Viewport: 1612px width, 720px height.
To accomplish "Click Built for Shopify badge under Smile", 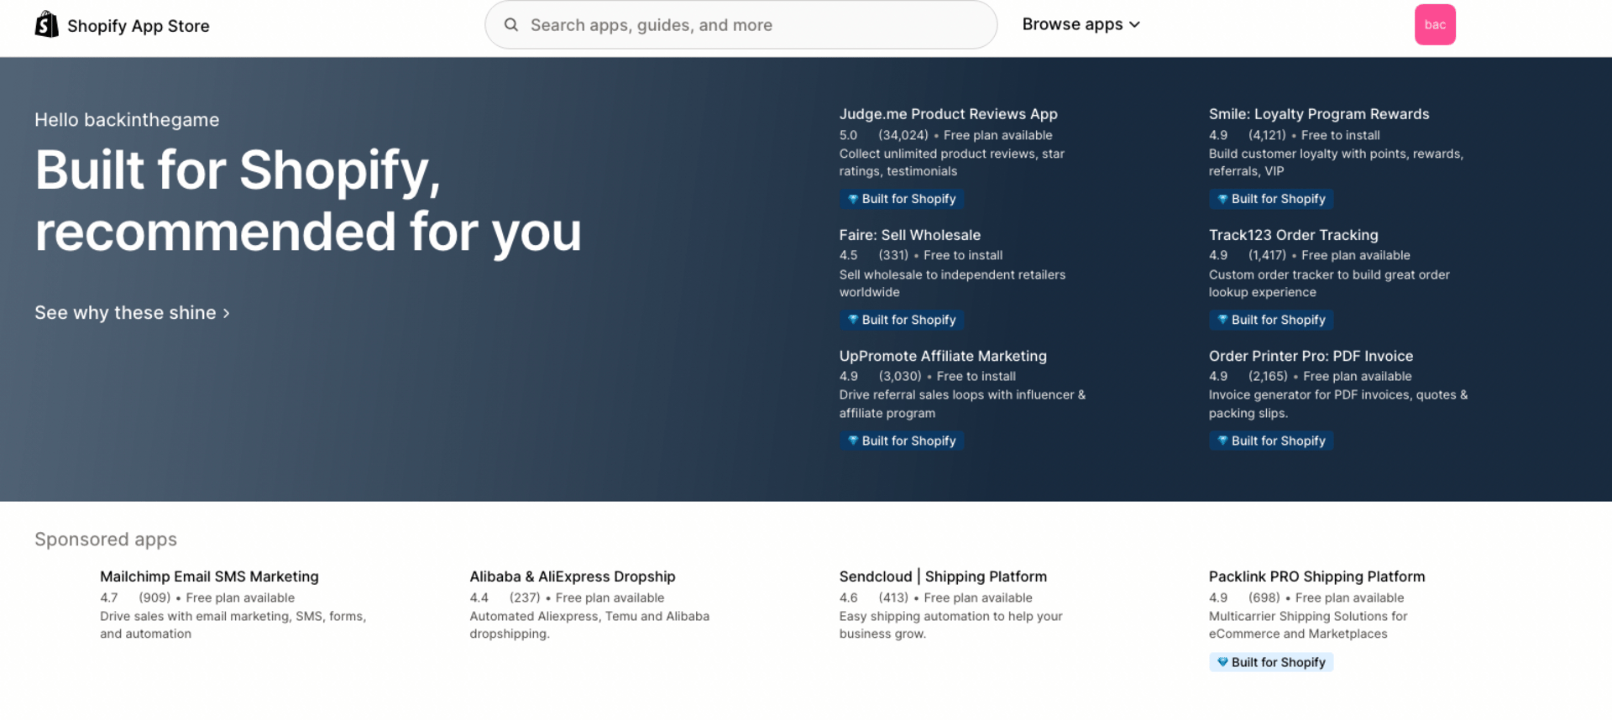I will tap(1271, 199).
